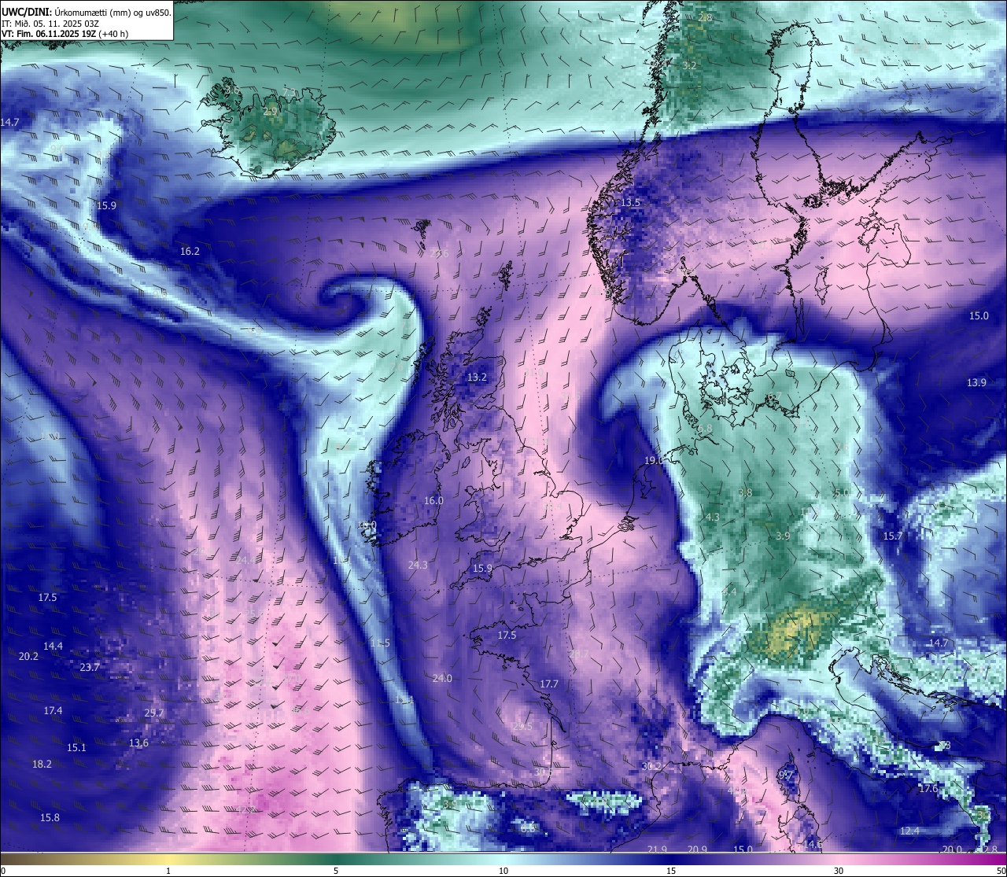The width and height of the screenshot is (1007, 877).
Task: Click the legend tick label 5
Action: coord(336,871)
